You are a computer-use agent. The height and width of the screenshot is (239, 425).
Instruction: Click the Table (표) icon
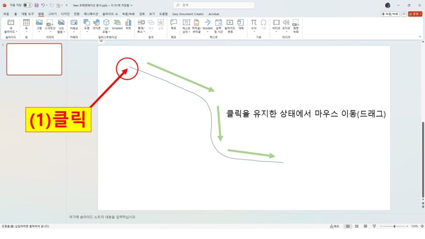[x=26, y=22]
